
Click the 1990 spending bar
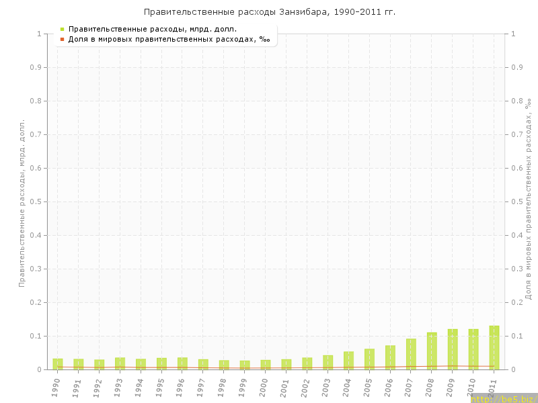tap(58, 363)
